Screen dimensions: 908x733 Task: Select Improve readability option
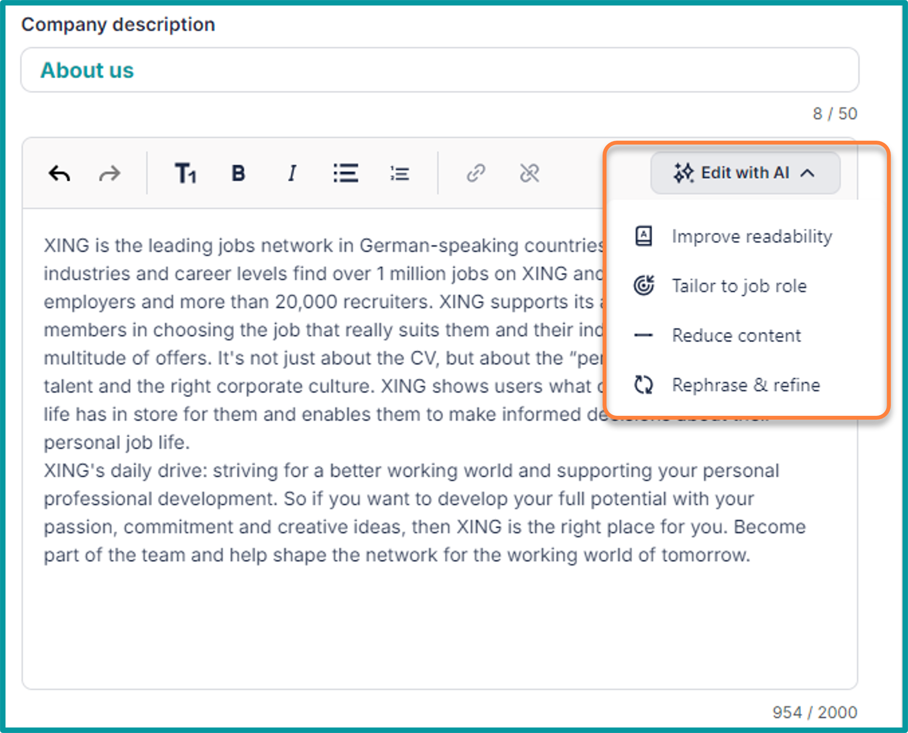752,237
